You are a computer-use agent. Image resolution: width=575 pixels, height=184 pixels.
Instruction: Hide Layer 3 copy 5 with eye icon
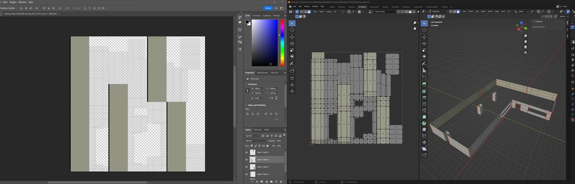247,160
